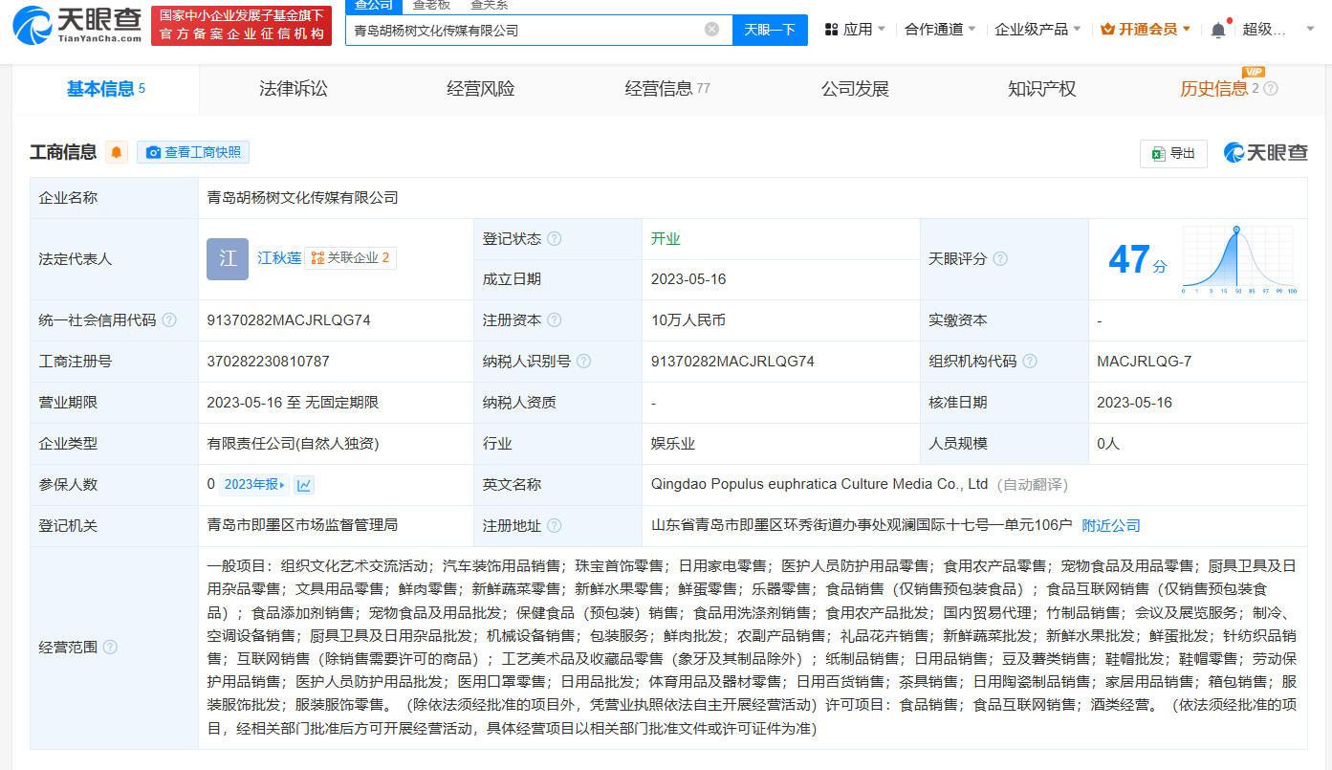Click the organization code MACJRLQG-7
Viewport: 1332px width, 770px height.
[x=1144, y=362]
